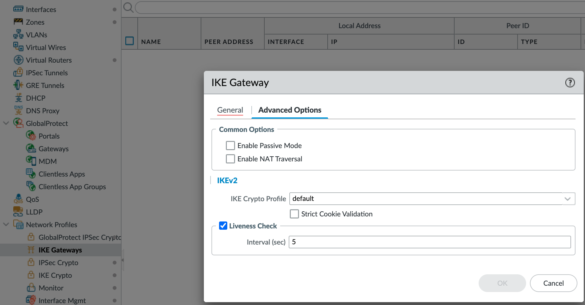The width and height of the screenshot is (585, 305).
Task: Click the liveness check Interval field
Action: coord(430,242)
